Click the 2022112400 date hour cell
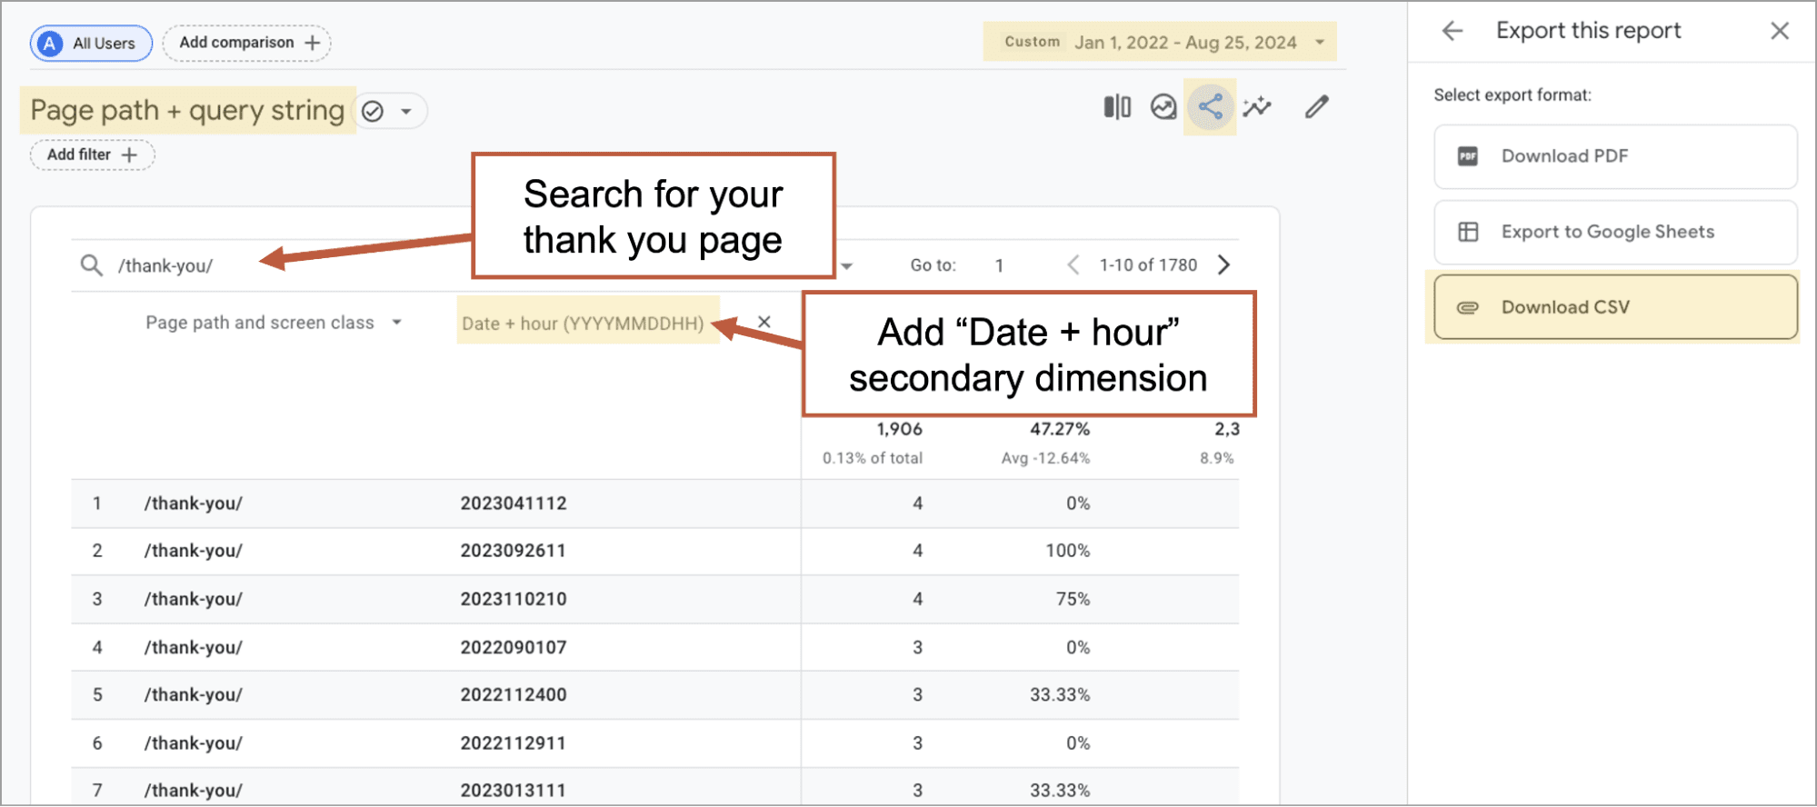This screenshot has width=1817, height=807. pos(514,694)
